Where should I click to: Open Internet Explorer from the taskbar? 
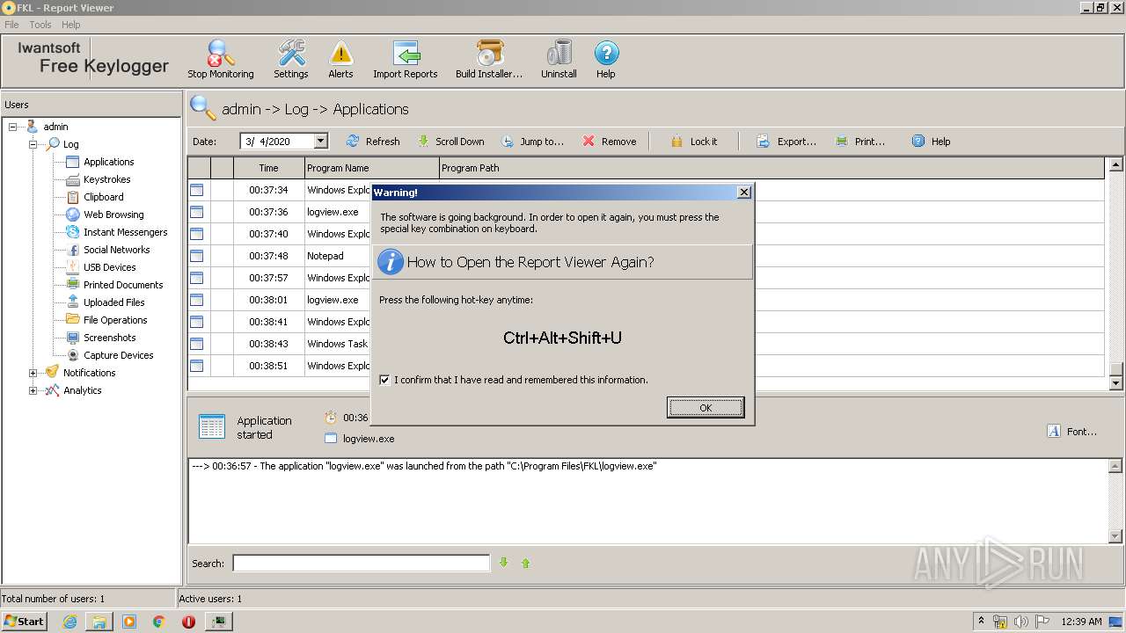tap(69, 621)
